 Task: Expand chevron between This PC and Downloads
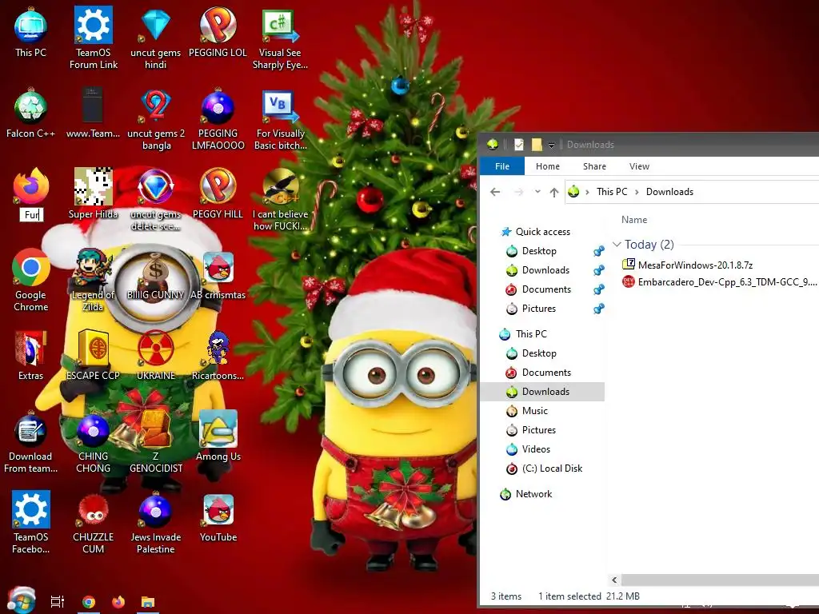pyautogui.click(x=637, y=192)
